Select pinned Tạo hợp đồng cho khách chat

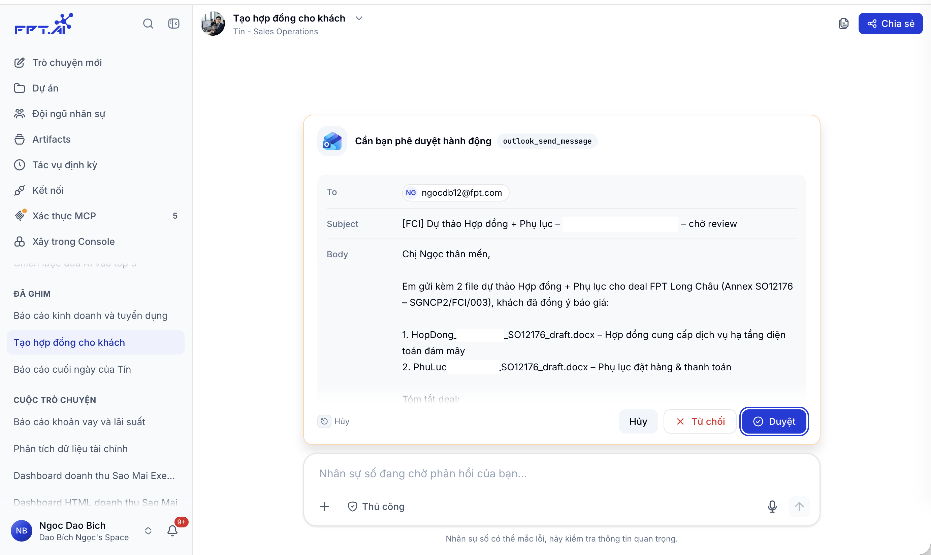point(96,342)
